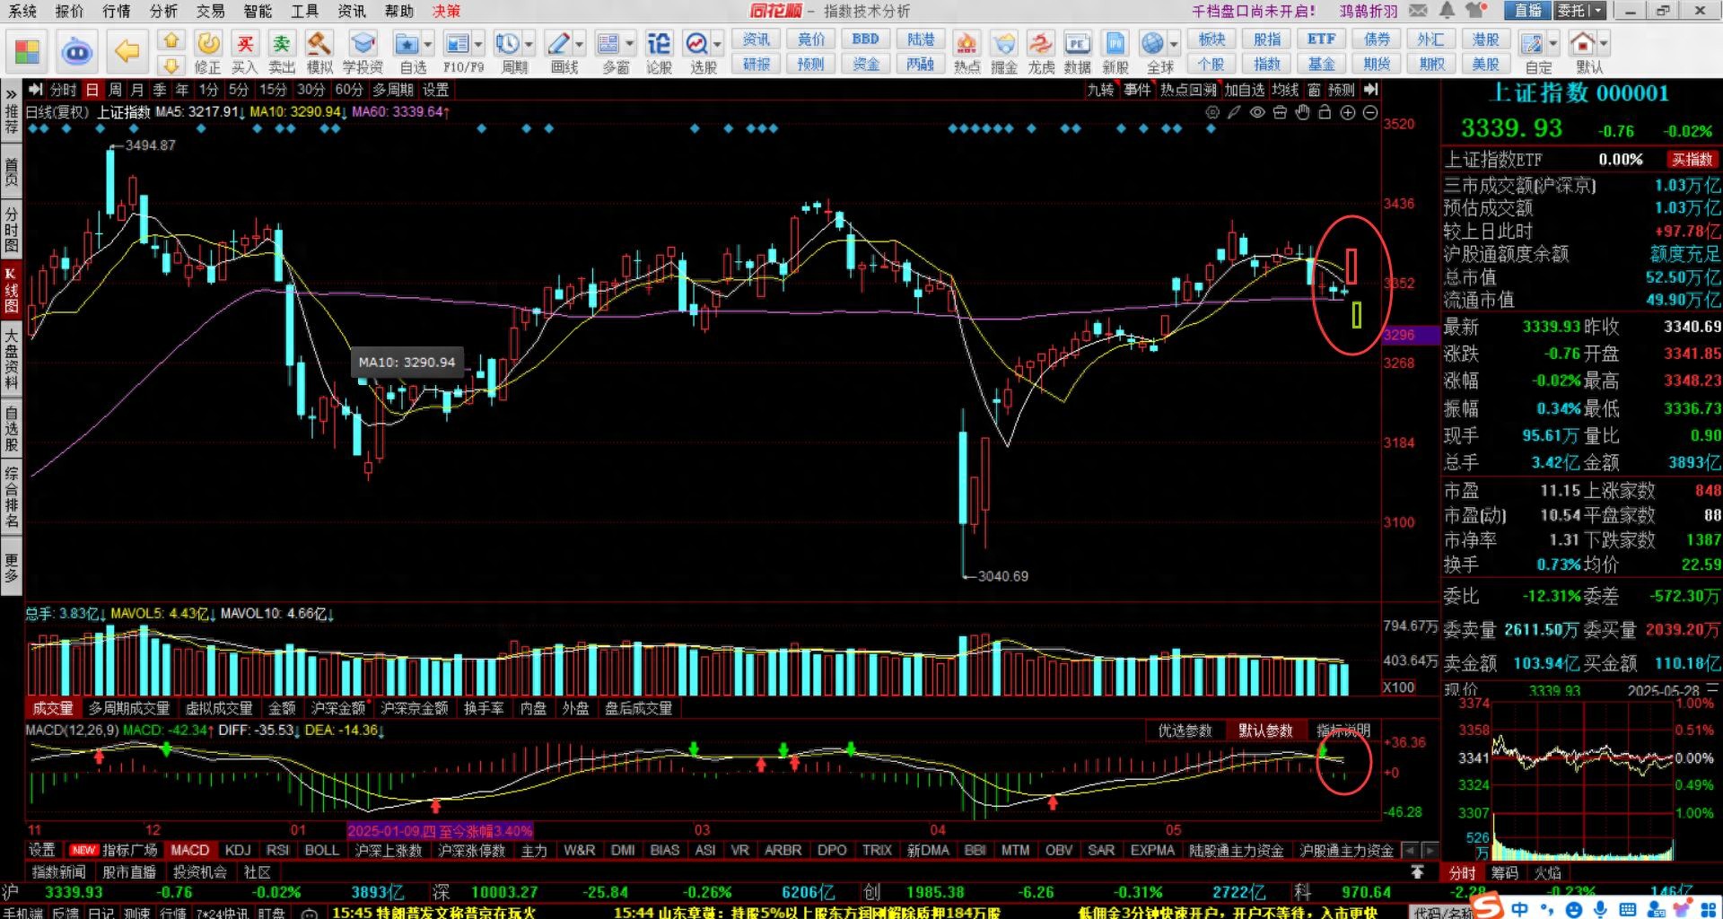Open the 模拟 trading gavel icon

coord(319,51)
